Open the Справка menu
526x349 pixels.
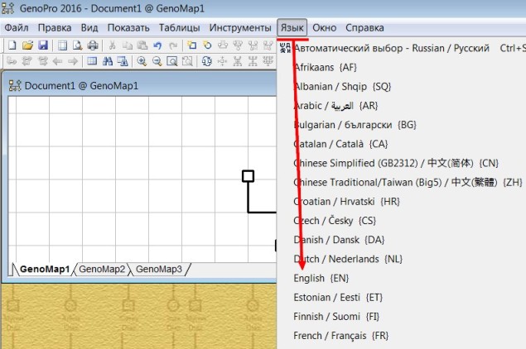click(364, 28)
